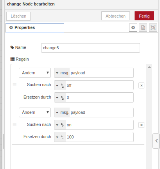160x169 pixels.
Task: Select the Properties tab
Action: tap(35, 28)
